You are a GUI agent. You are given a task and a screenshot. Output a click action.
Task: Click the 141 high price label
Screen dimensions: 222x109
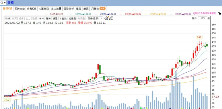199,37
